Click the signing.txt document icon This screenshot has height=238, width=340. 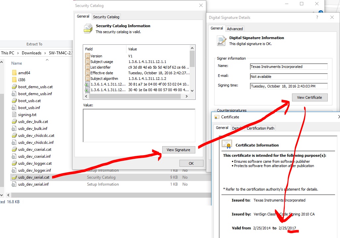coord(14,114)
